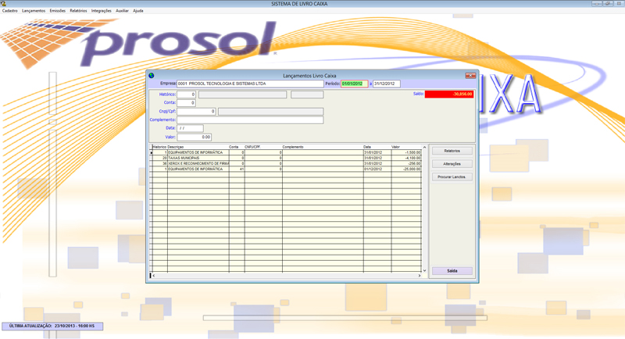
Task: Click the red Saldo value -30,856.00
Action: point(449,95)
